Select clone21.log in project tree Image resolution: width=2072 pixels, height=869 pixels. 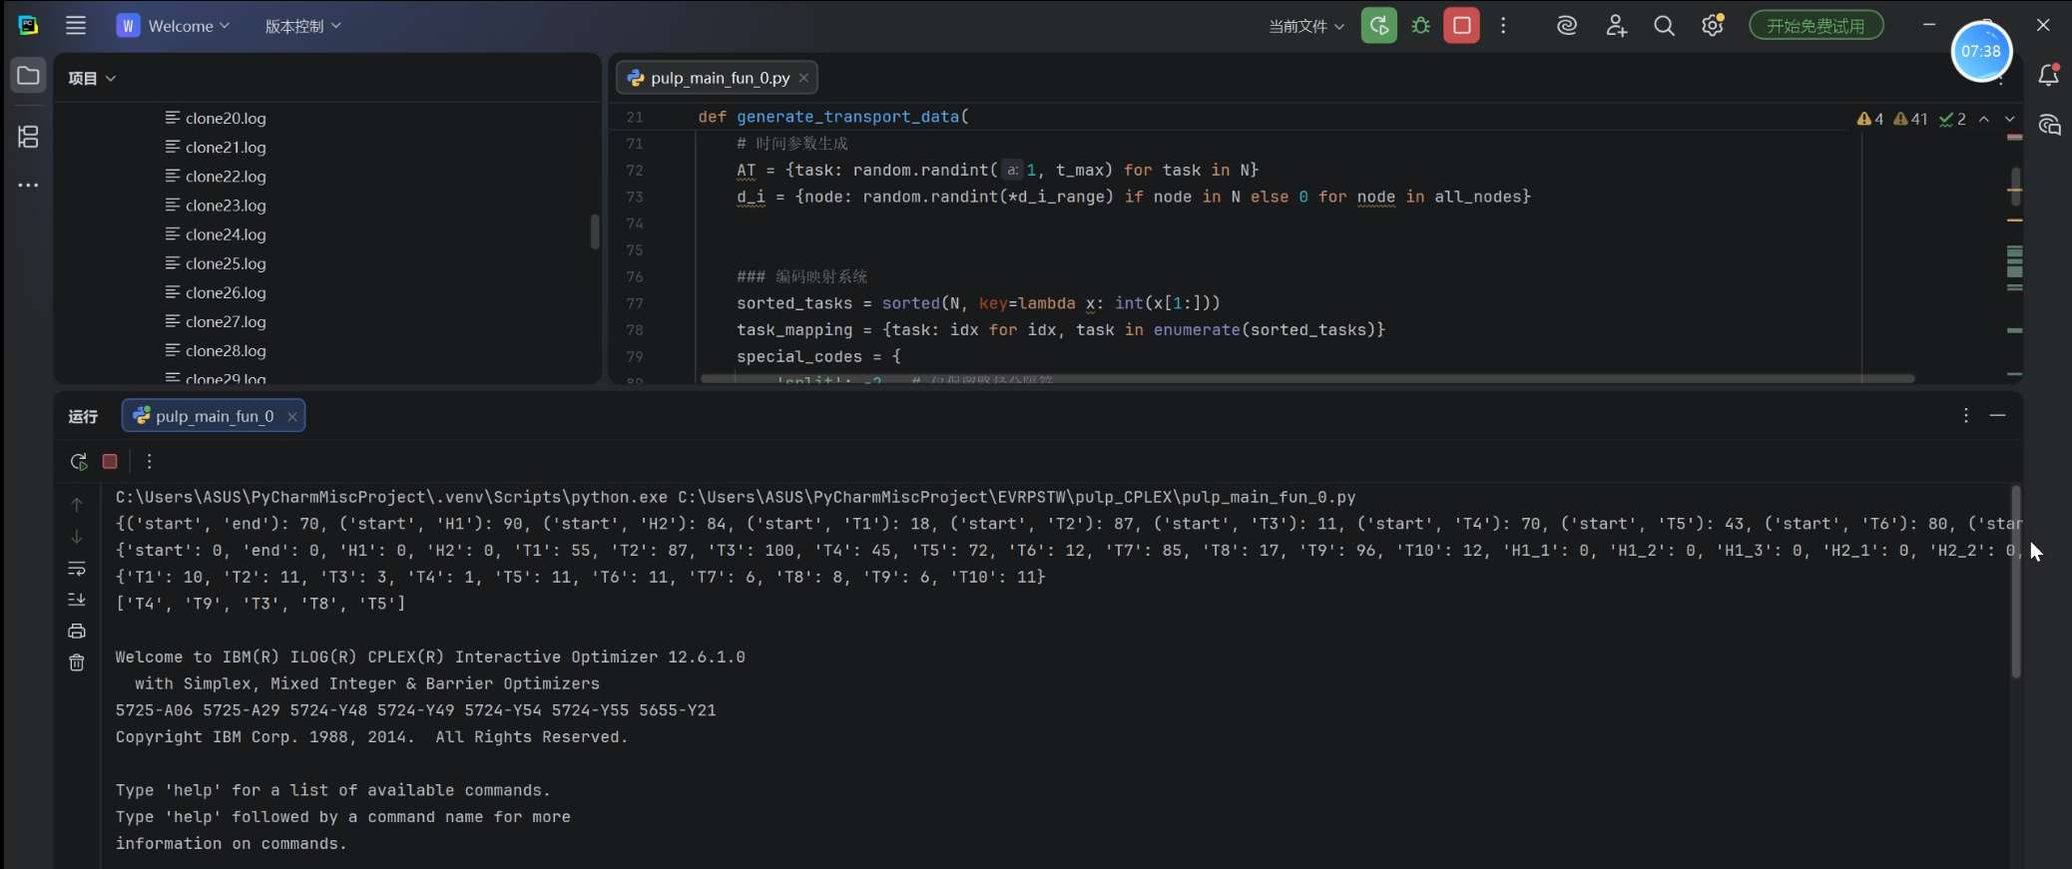[x=216, y=147]
